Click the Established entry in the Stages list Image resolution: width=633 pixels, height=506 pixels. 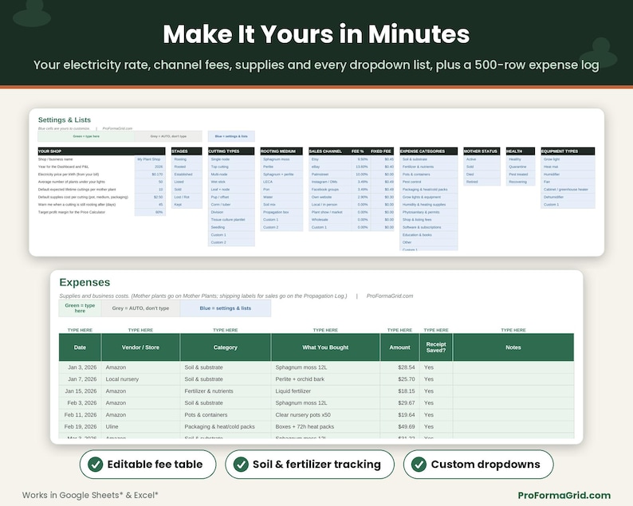pos(187,175)
